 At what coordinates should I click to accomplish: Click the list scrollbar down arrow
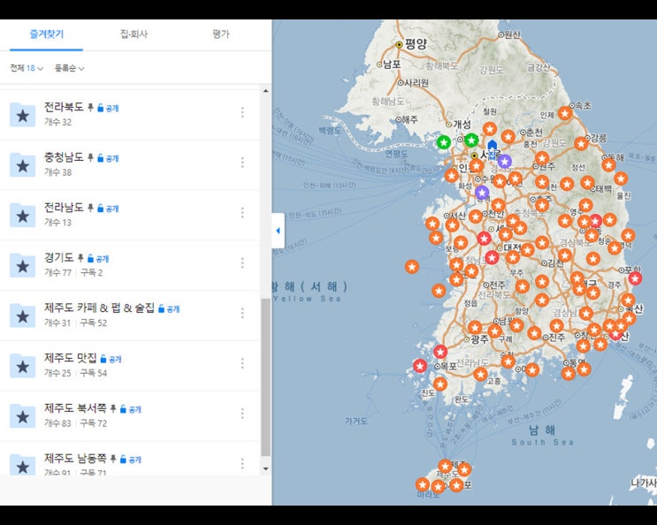click(265, 469)
